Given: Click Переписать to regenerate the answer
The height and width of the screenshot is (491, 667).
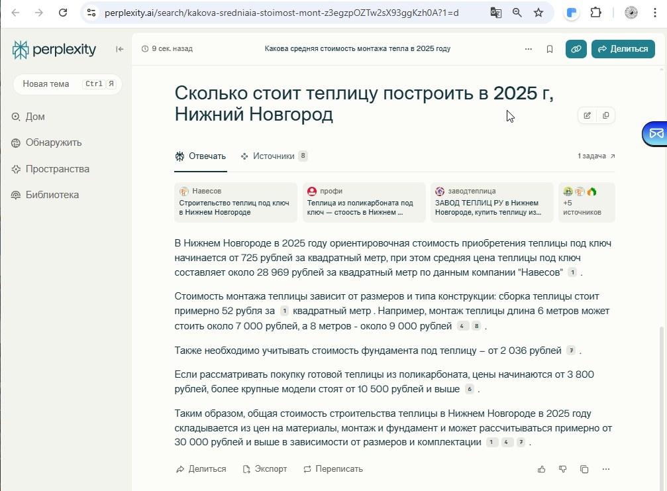Looking at the screenshot, I should pos(333,469).
